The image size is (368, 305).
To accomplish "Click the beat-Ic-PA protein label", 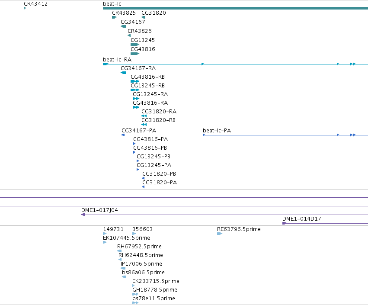I will 217,131.
